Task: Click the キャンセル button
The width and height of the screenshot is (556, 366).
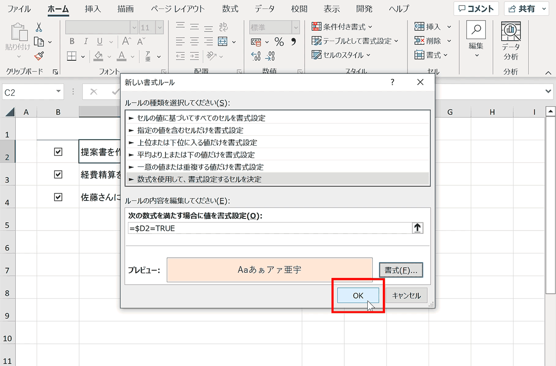Action: pyautogui.click(x=406, y=295)
